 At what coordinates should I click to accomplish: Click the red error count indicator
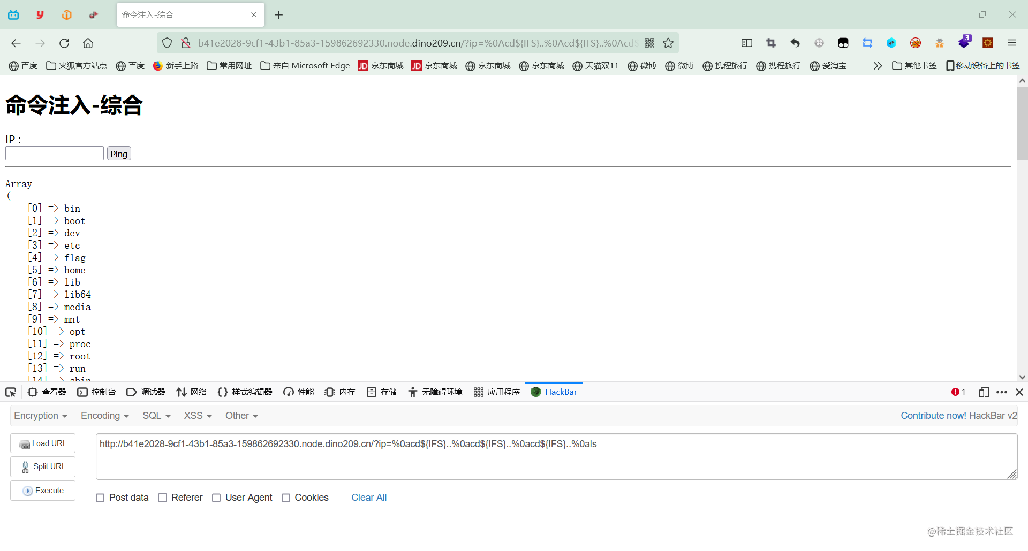point(958,392)
